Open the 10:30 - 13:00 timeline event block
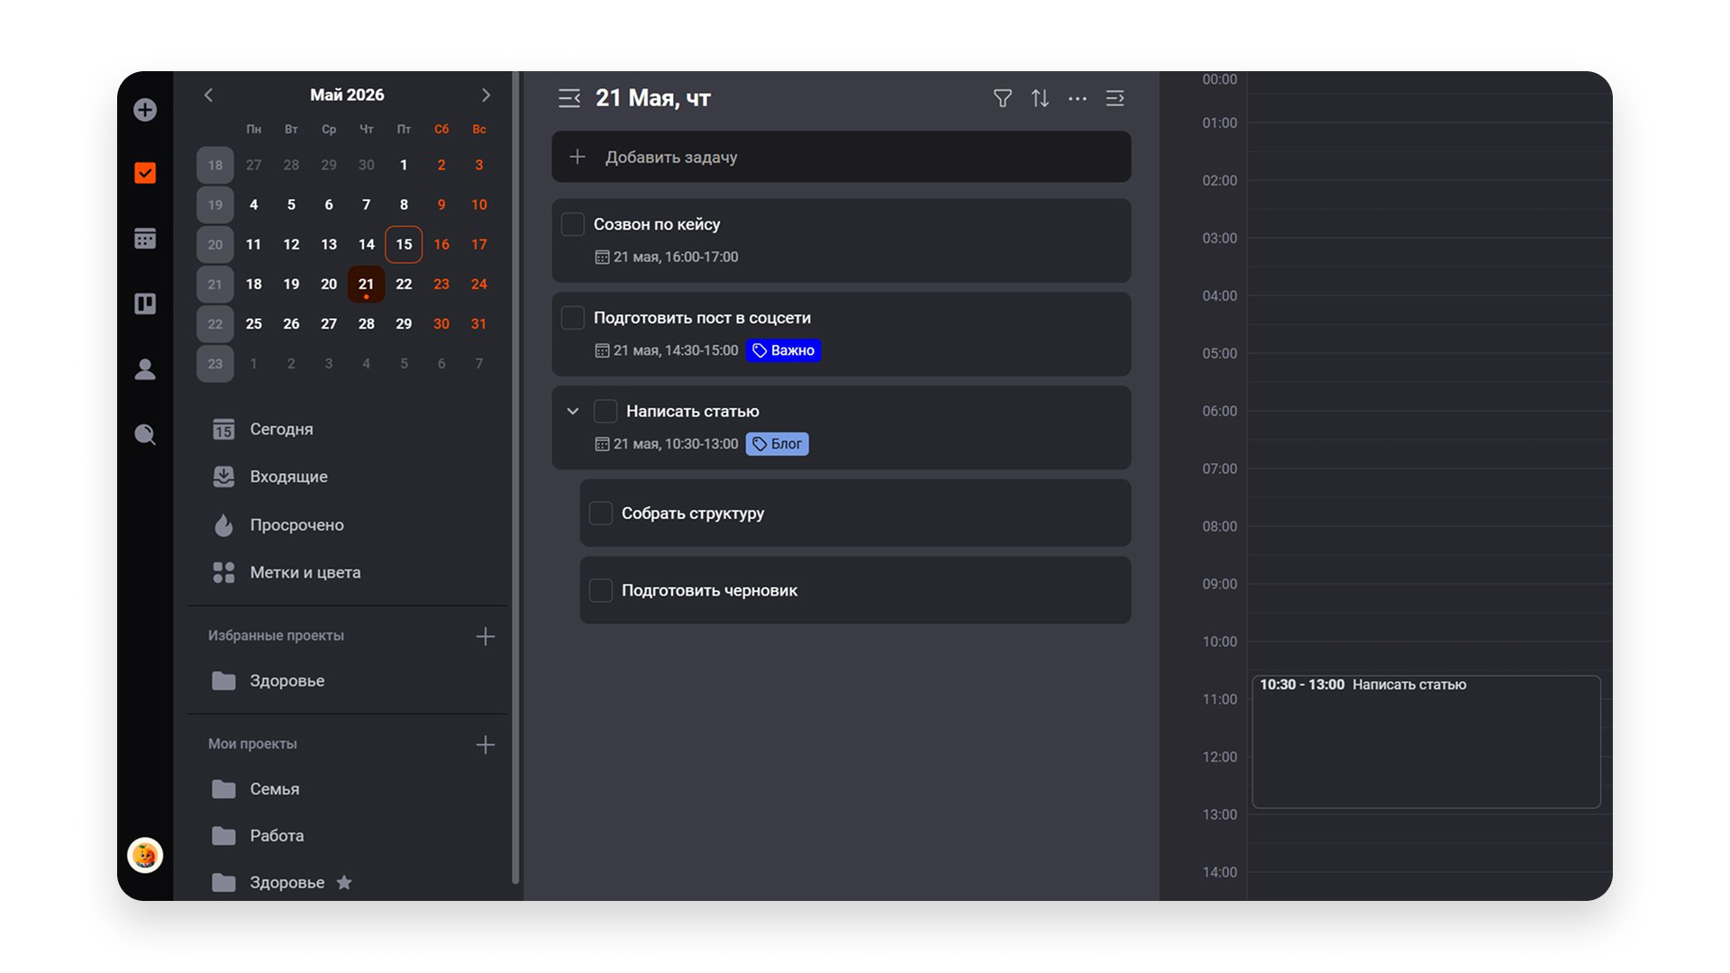 click(x=1425, y=741)
